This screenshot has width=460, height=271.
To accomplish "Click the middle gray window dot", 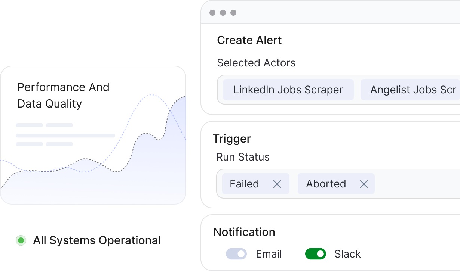I will tap(223, 13).
